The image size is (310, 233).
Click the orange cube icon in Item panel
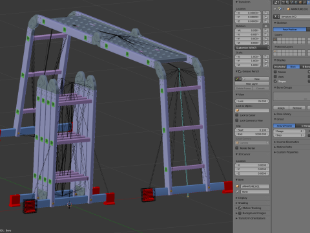238,186
